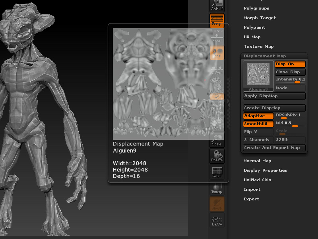This screenshot has width=318, height=239.
Task: Toggle the SmoothUV option
Action: click(x=258, y=124)
